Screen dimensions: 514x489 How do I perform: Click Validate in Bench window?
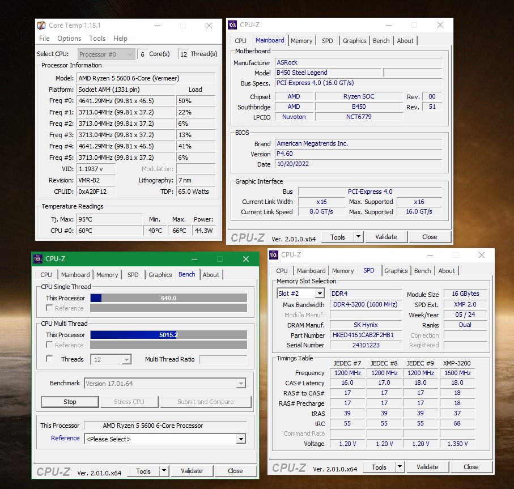click(x=192, y=471)
